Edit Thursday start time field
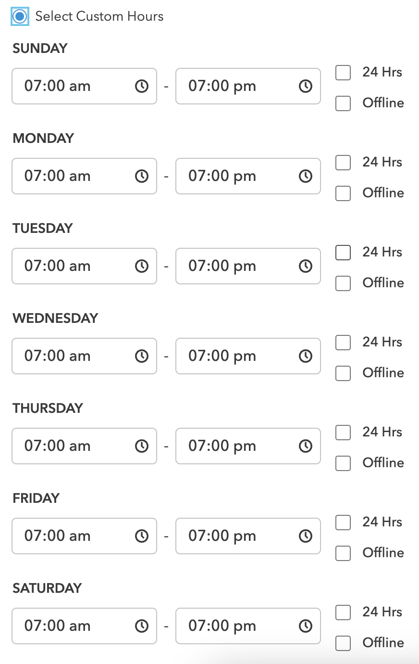Image resolution: width=419 pixels, height=664 pixels. click(84, 446)
